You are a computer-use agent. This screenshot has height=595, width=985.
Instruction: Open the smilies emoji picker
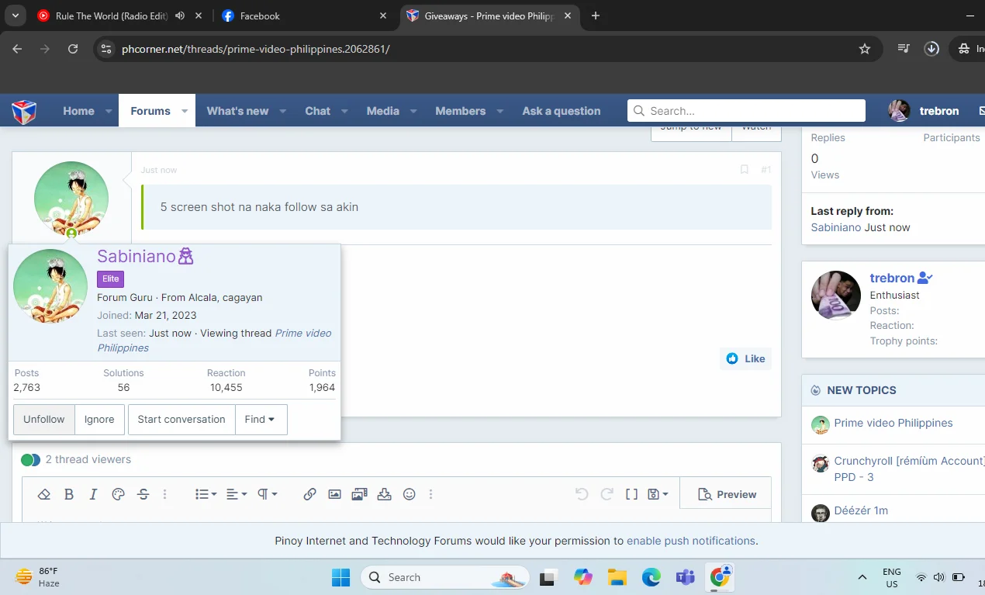[410, 494]
